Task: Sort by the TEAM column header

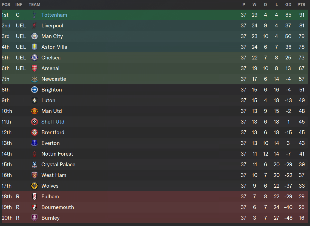Action: pos(35,5)
